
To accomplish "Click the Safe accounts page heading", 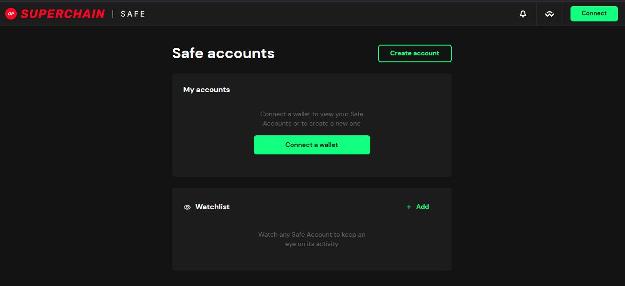I will [x=223, y=53].
